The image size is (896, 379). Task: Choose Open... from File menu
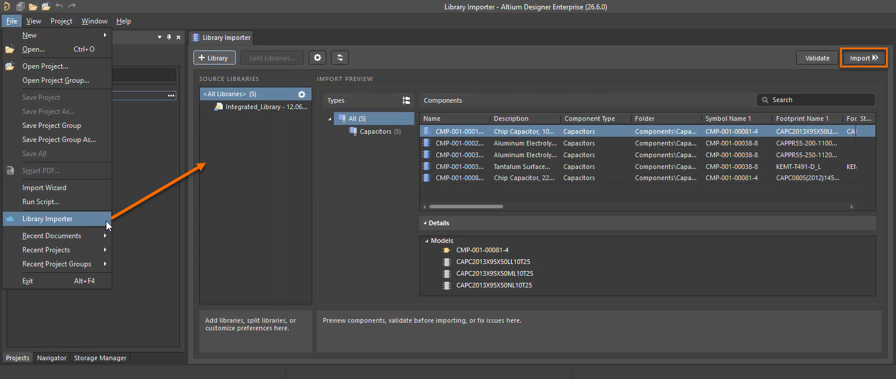coord(57,49)
